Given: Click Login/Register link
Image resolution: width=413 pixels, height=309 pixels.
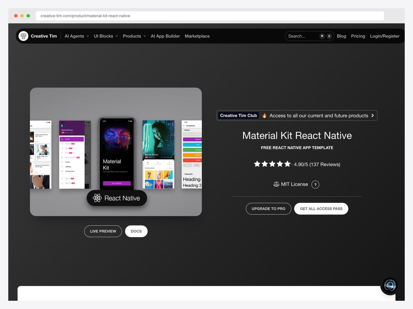Looking at the screenshot, I should [385, 36].
